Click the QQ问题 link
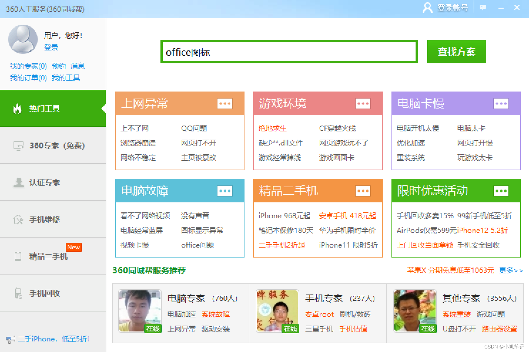 click(194, 128)
